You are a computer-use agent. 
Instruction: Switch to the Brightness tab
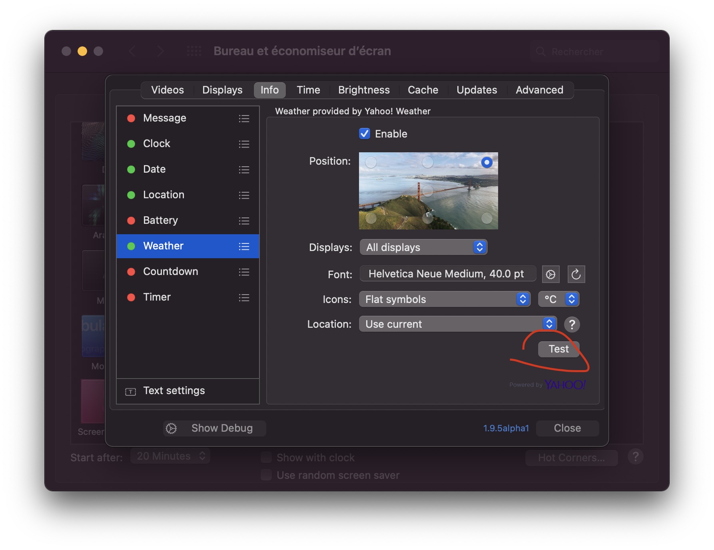(x=364, y=90)
